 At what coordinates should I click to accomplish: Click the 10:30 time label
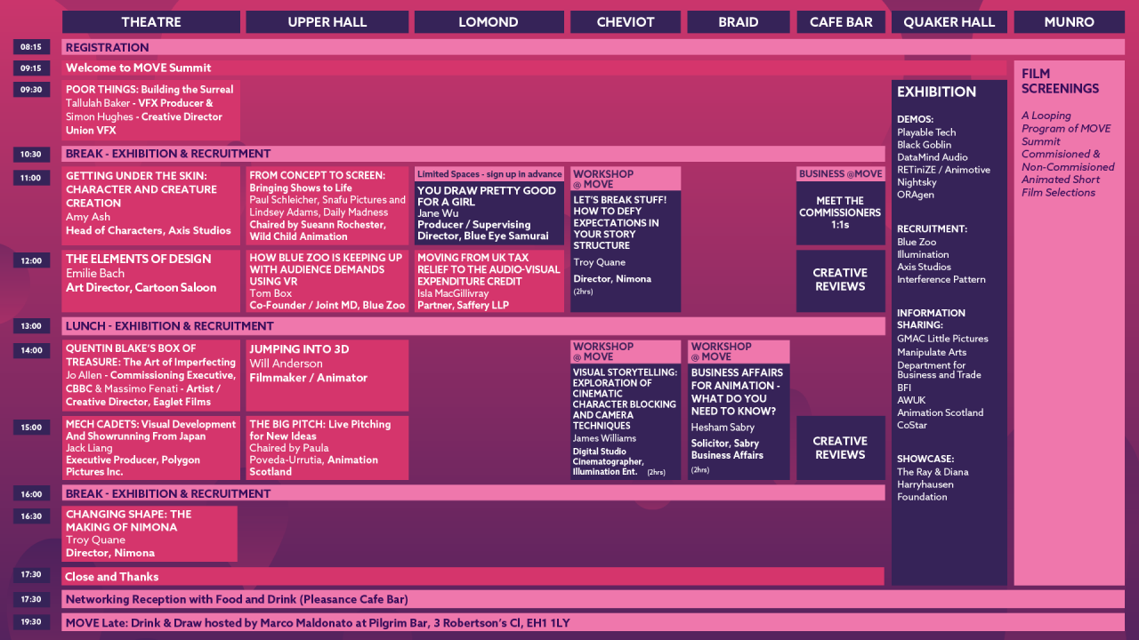(31, 154)
